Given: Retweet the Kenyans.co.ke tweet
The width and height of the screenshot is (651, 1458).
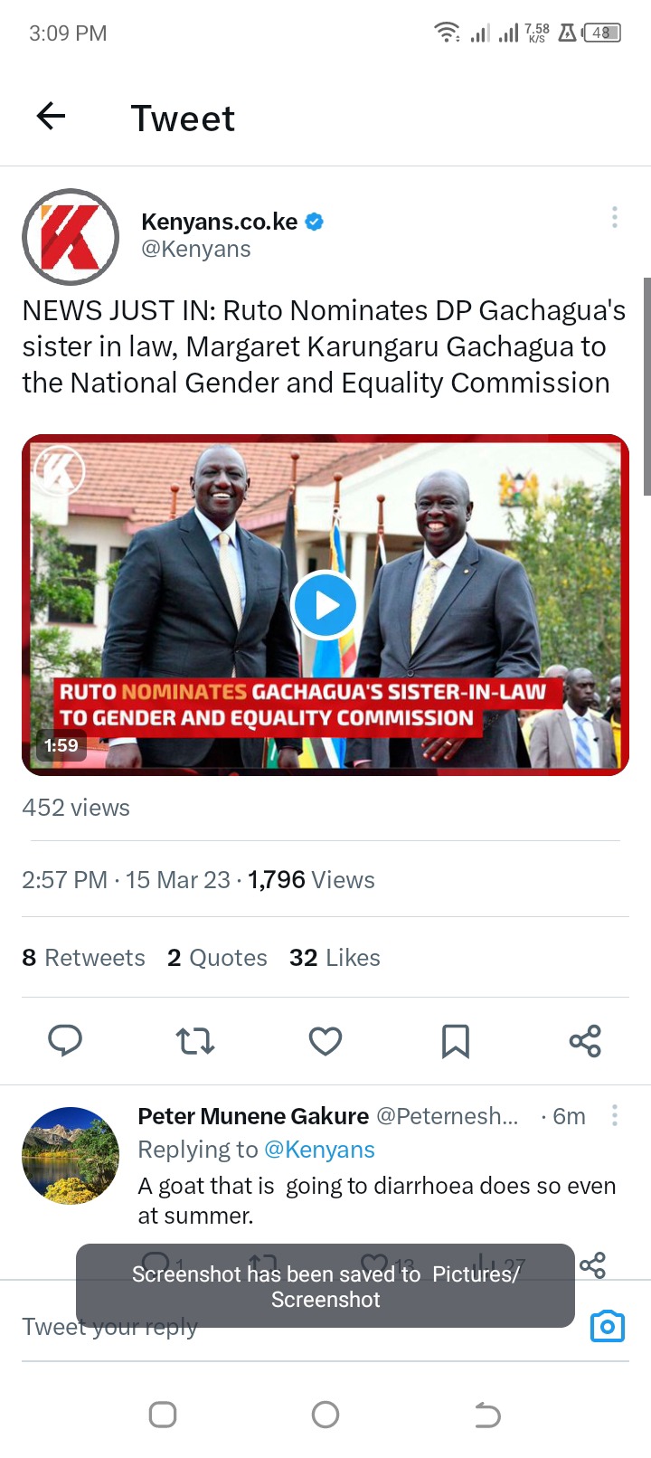Looking at the screenshot, I should pos(195,1041).
